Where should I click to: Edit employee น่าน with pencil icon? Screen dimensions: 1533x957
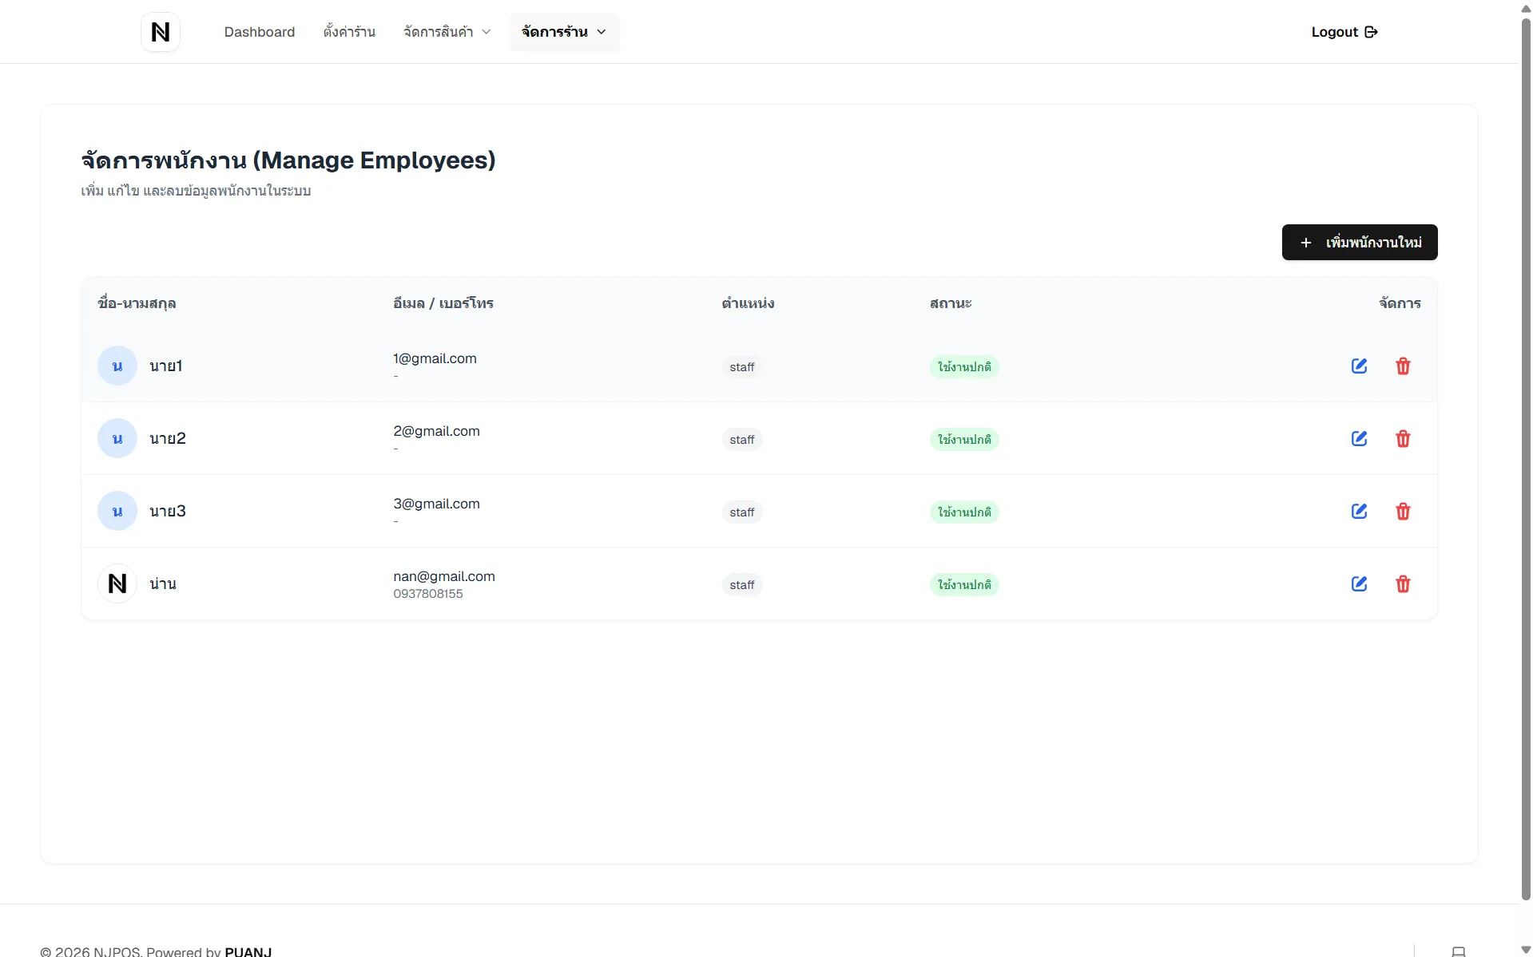1359,584
